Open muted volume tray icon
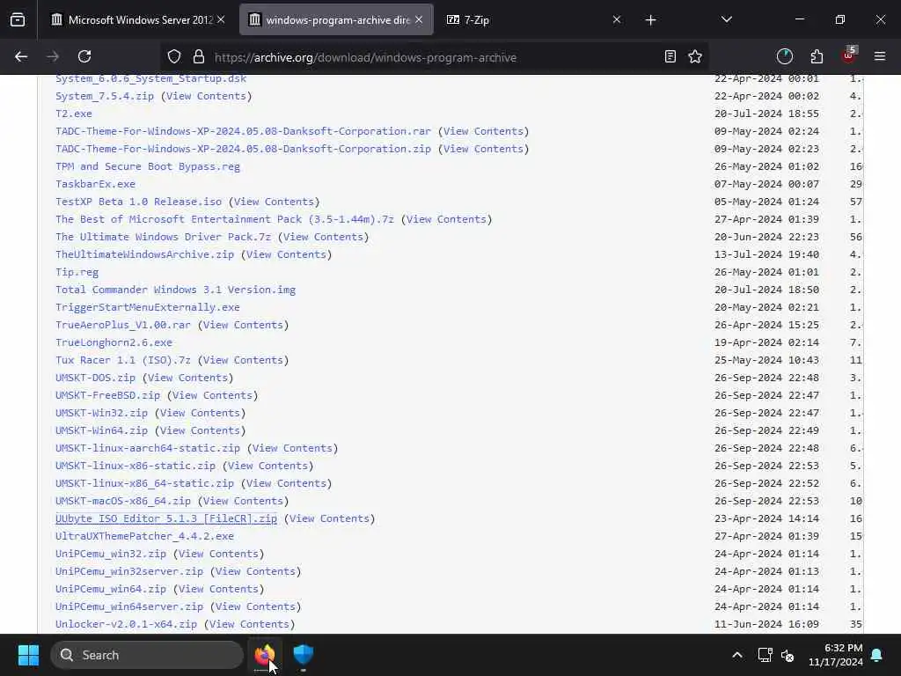 [787, 655]
